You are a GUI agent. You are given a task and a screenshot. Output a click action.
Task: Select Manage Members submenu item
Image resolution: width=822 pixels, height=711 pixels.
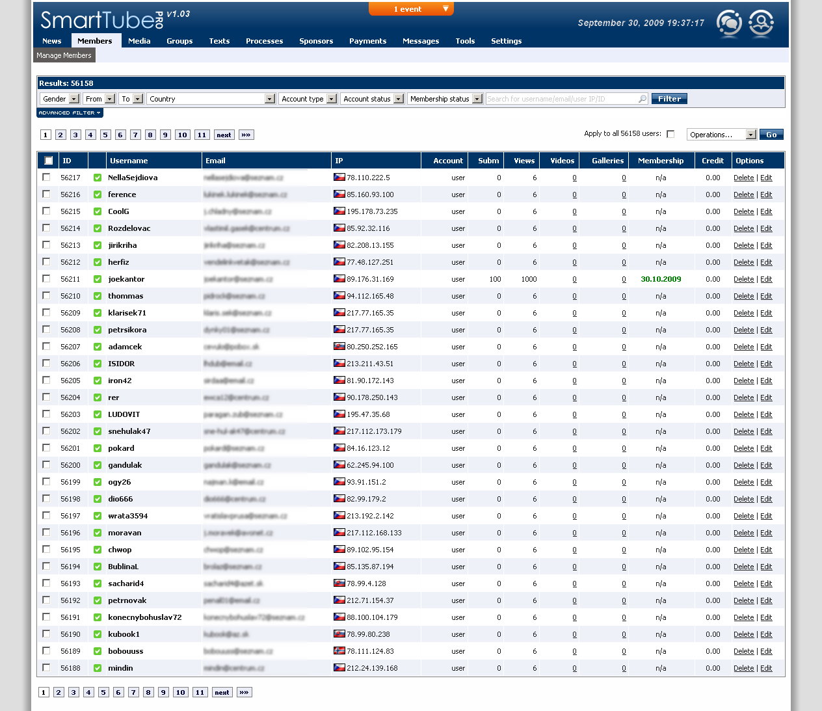[x=64, y=55]
